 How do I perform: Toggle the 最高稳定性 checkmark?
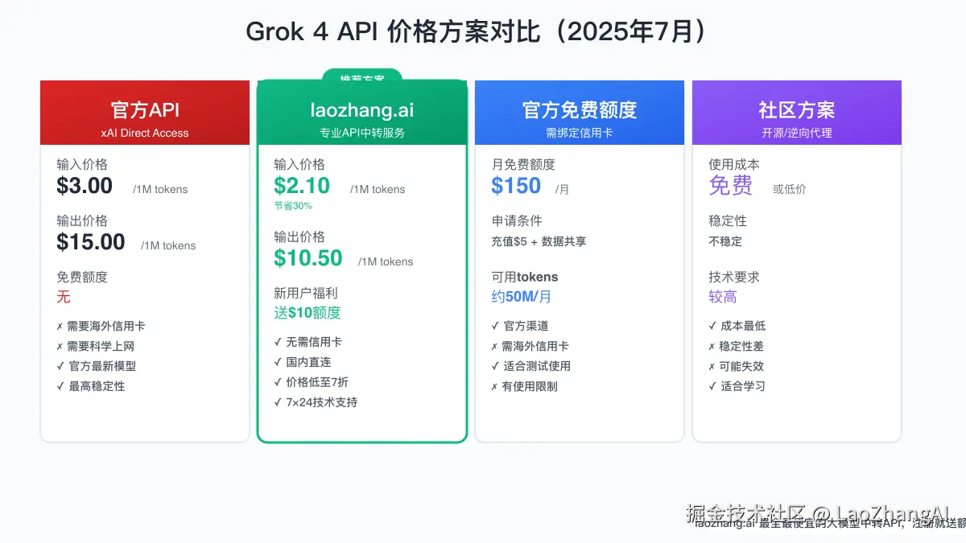point(58,386)
